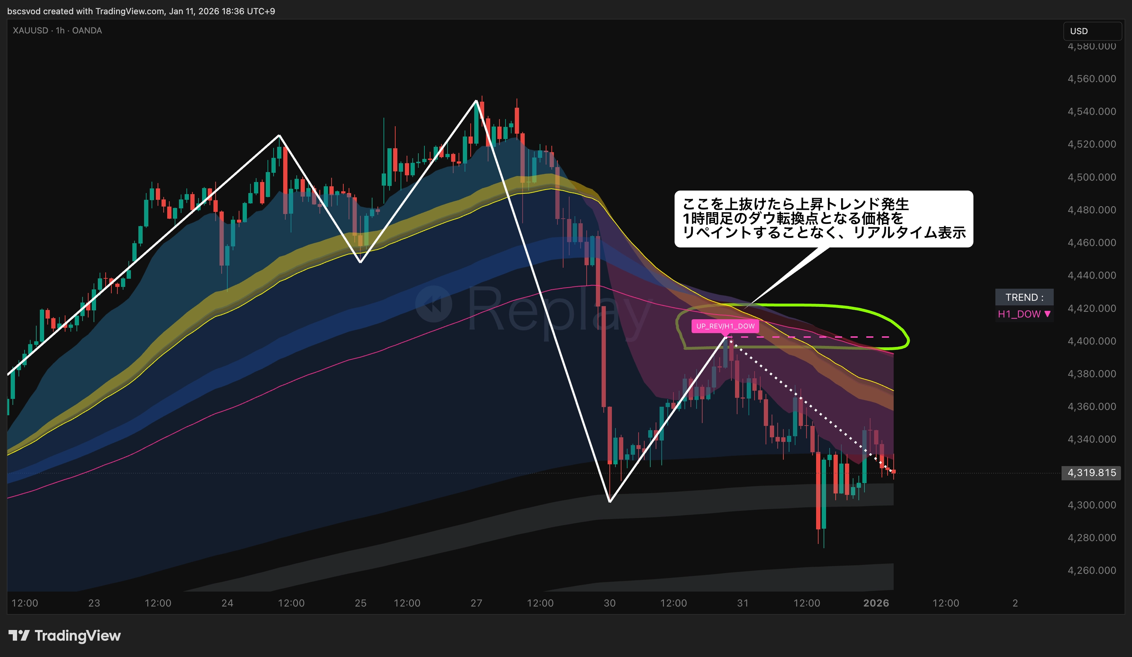The image size is (1132, 657).
Task: Click the XAUUSD 1h OANDA symbol label
Action: click(x=57, y=31)
